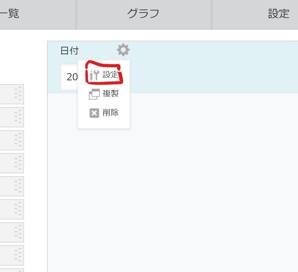Viewport: 298px width, 272px height.
Task: Click the X icon next to 削除
Action: (x=94, y=113)
